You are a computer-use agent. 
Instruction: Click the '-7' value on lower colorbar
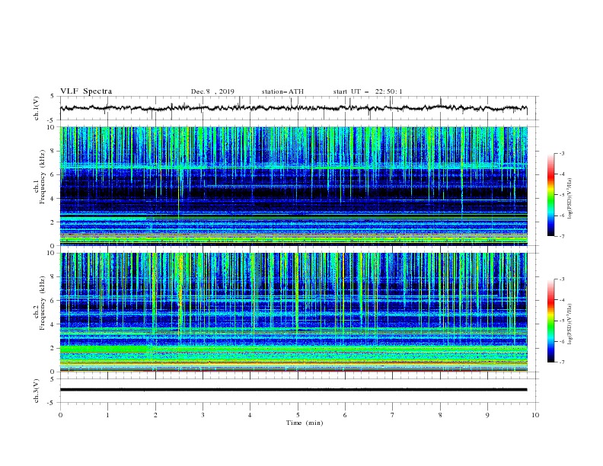tap(562, 362)
